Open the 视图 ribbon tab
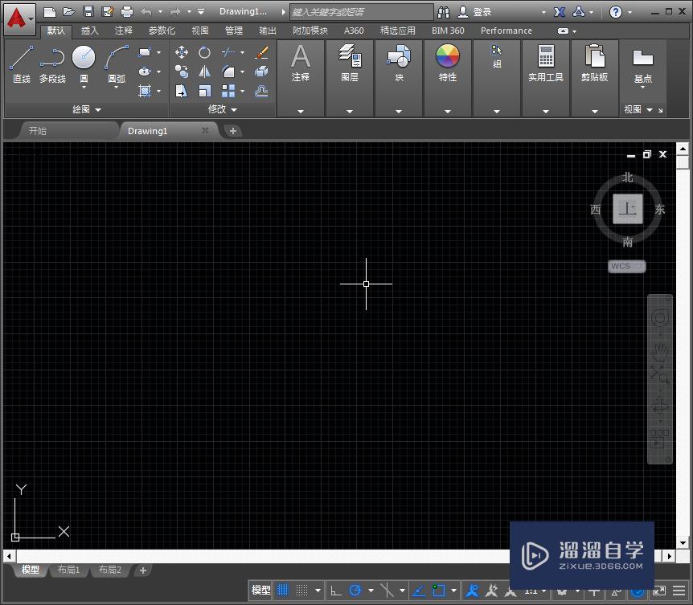Screen dimensions: 693x605 coord(199,31)
